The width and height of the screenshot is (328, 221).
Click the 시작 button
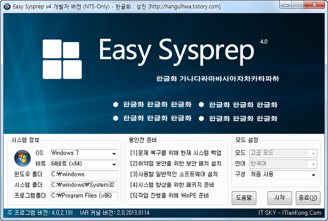(x=280, y=198)
